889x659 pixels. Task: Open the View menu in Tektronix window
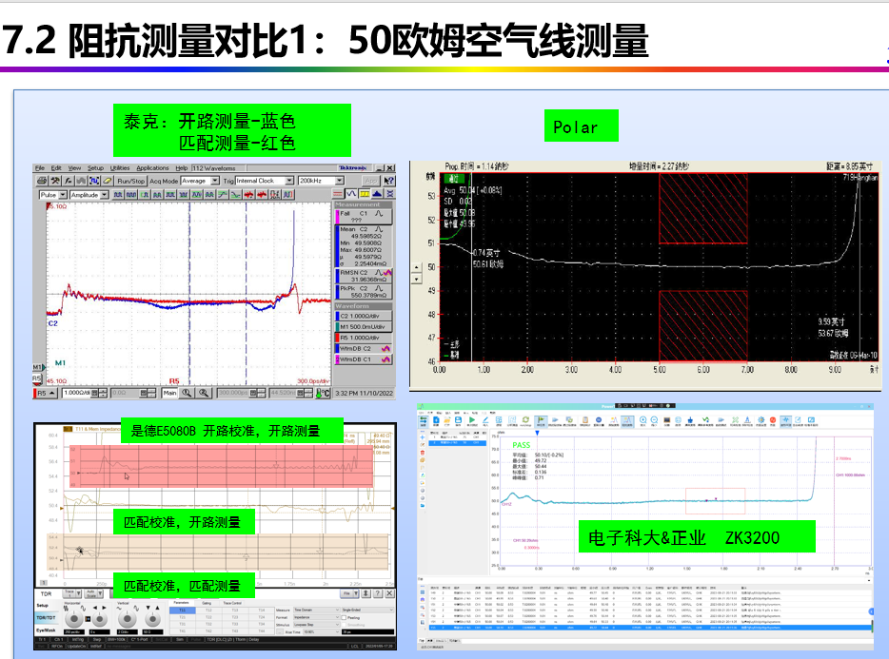[x=74, y=167]
